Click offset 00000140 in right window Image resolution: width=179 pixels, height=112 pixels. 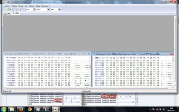pyautogui.click(x=100, y=61)
